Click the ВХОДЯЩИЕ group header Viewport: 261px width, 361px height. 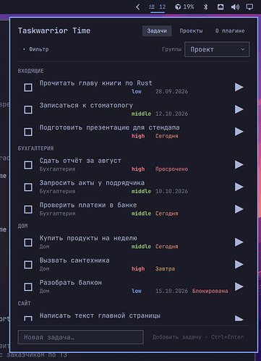30,71
